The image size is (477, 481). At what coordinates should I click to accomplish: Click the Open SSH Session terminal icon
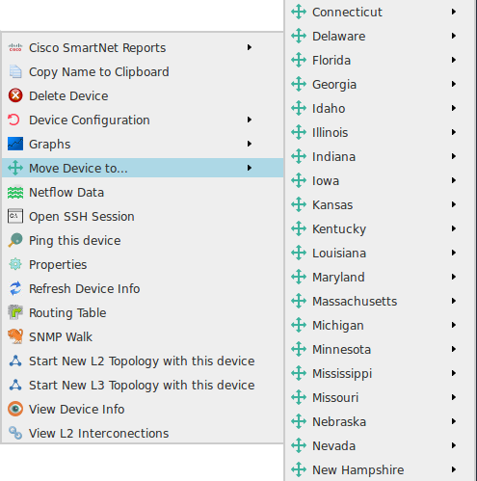click(x=15, y=216)
